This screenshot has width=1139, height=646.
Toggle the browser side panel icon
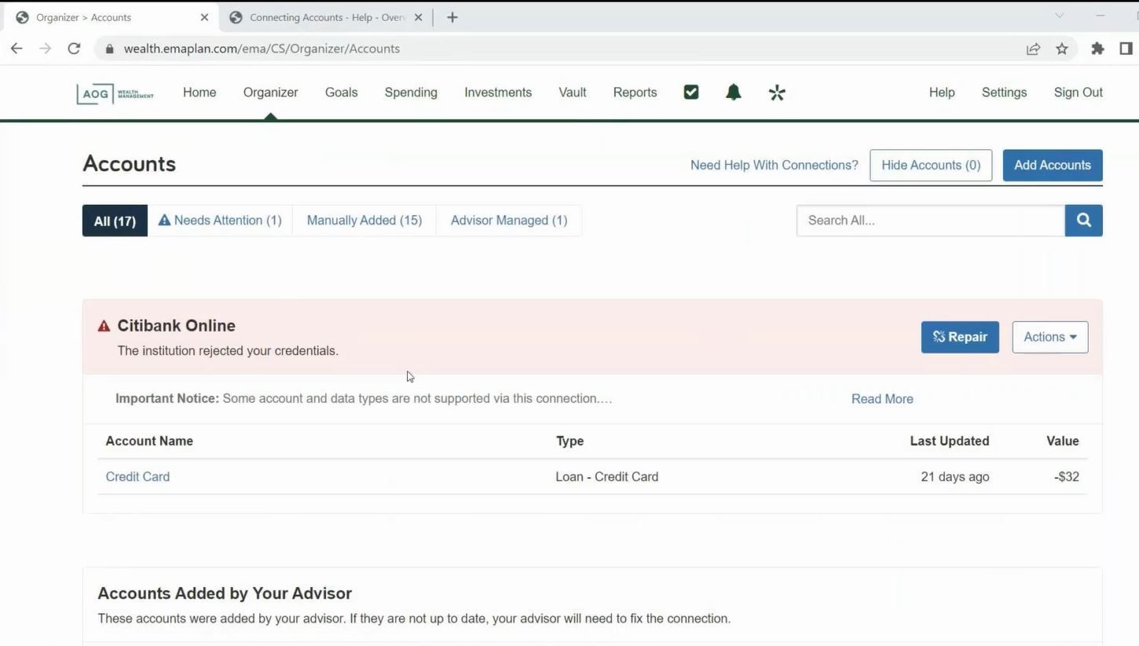1126,49
